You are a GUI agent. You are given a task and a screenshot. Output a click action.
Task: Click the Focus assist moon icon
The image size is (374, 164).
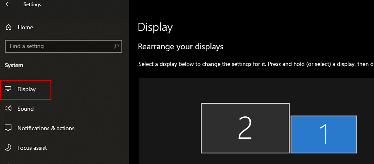click(x=8, y=148)
